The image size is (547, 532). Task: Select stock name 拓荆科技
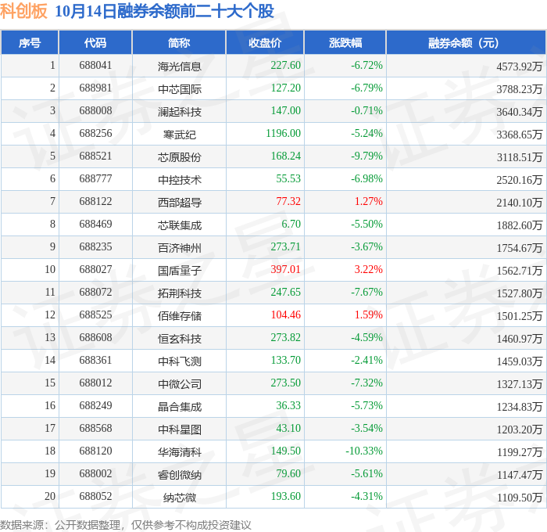point(179,293)
